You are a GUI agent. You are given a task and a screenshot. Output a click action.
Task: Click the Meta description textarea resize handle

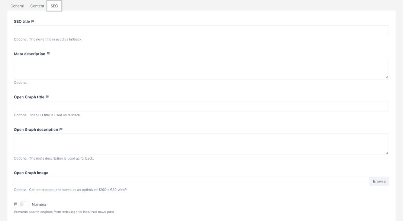click(x=387, y=77)
